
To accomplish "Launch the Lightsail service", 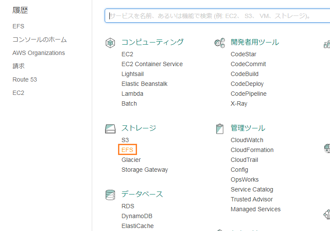I will (133, 74).
